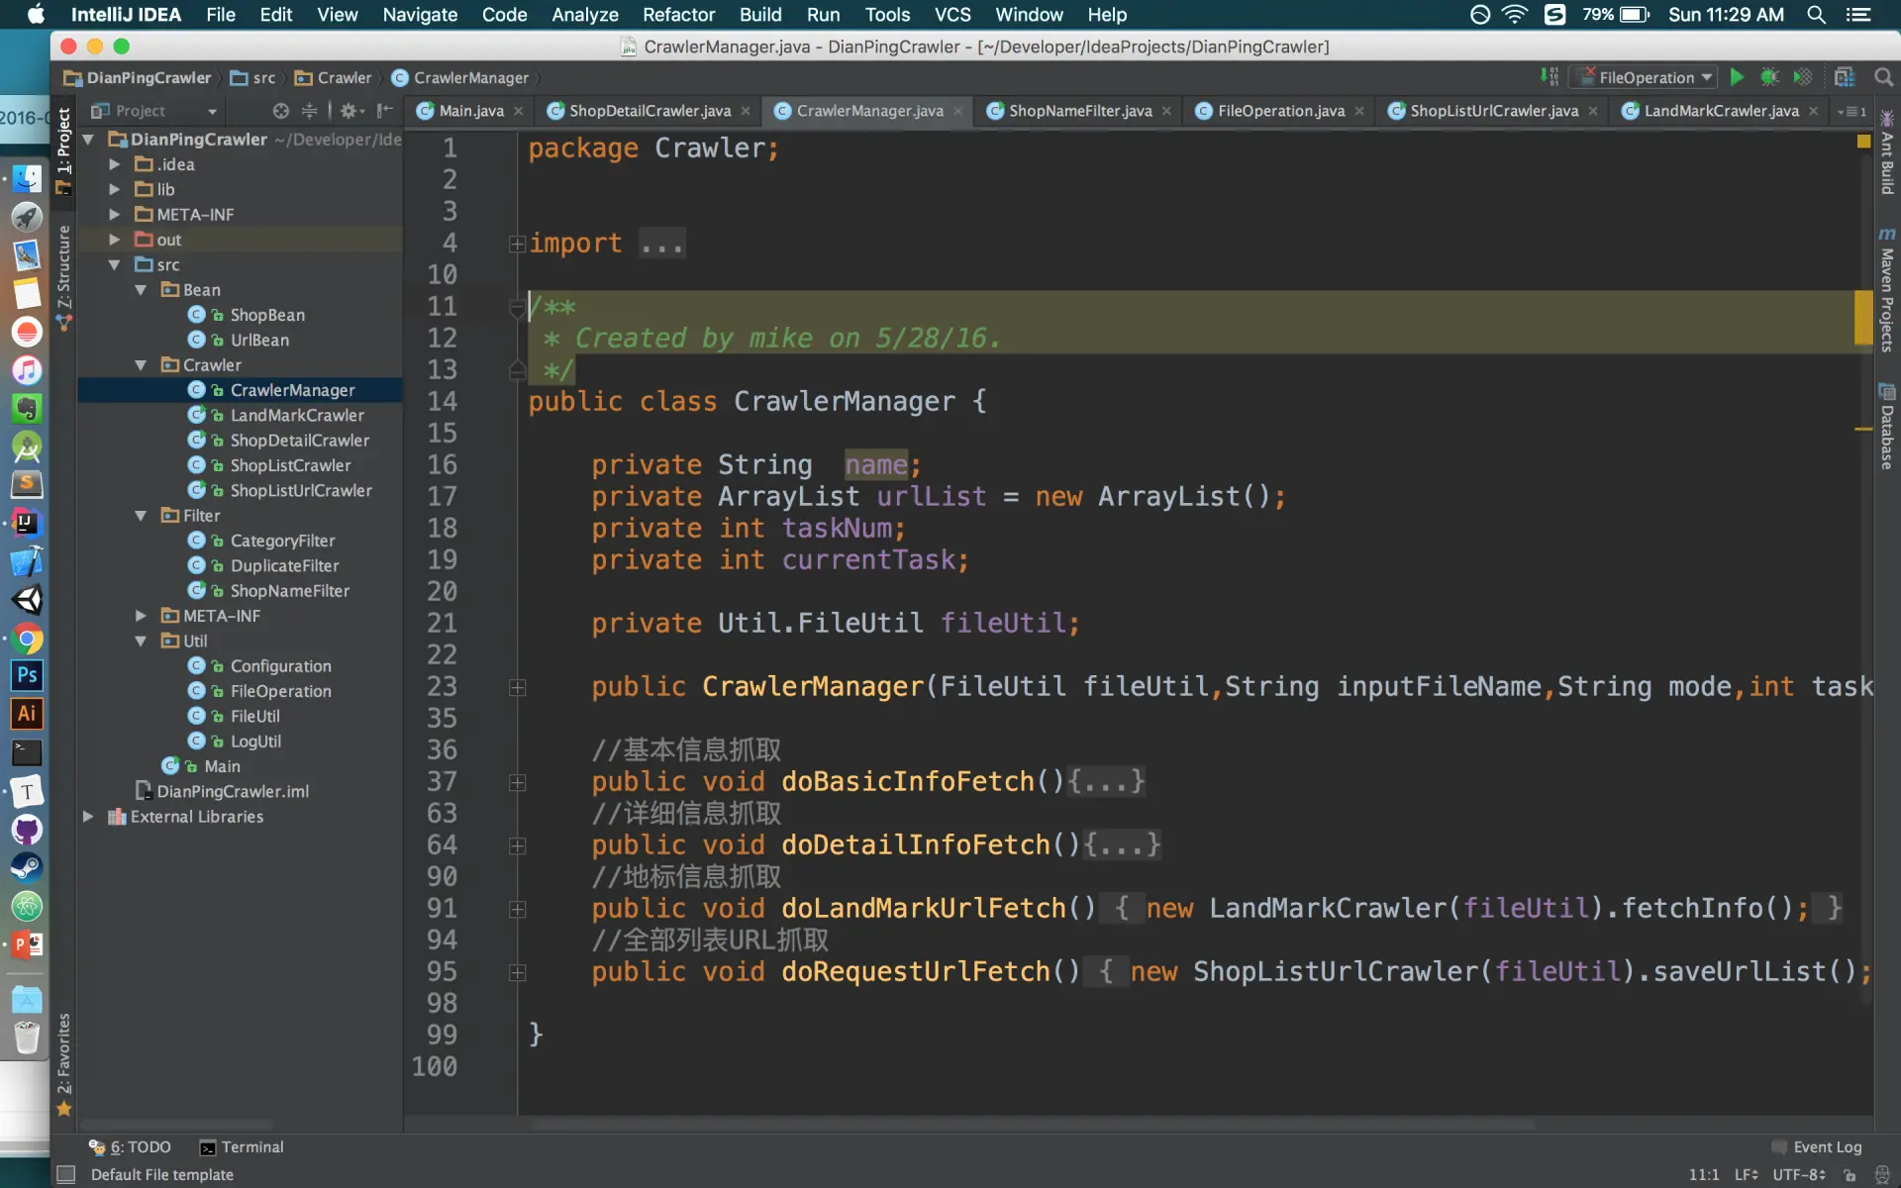Click the Search Everywhere magnifier icon
The height and width of the screenshot is (1188, 1901).
[x=1883, y=77]
